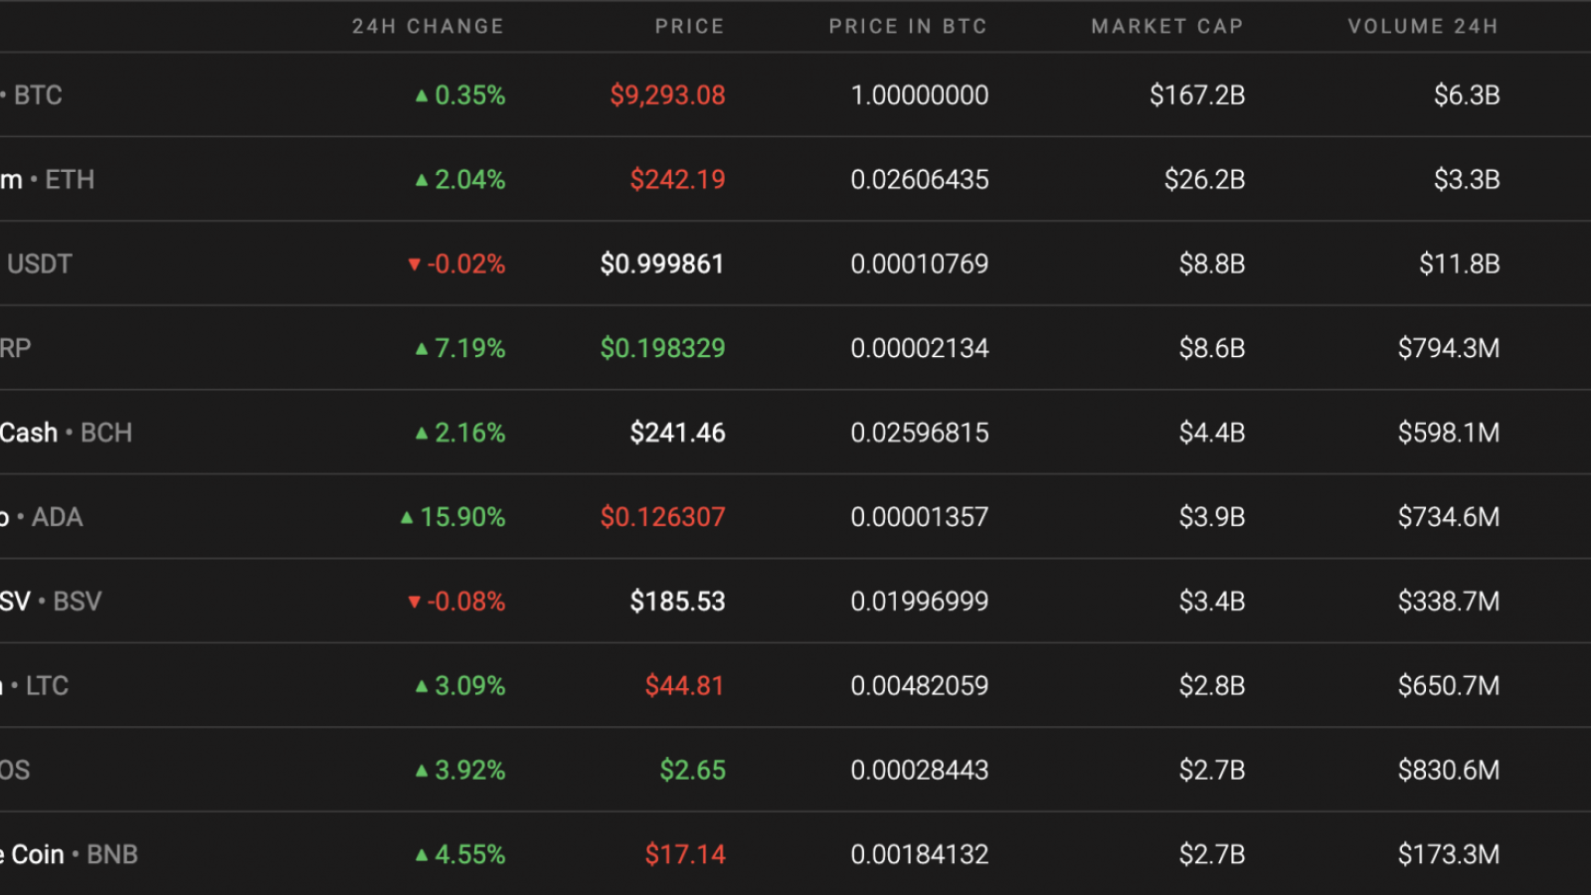
Task: Sort by the PRICE column header
Action: tap(689, 27)
